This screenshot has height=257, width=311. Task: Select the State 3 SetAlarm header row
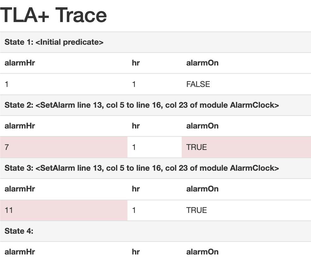(155, 168)
